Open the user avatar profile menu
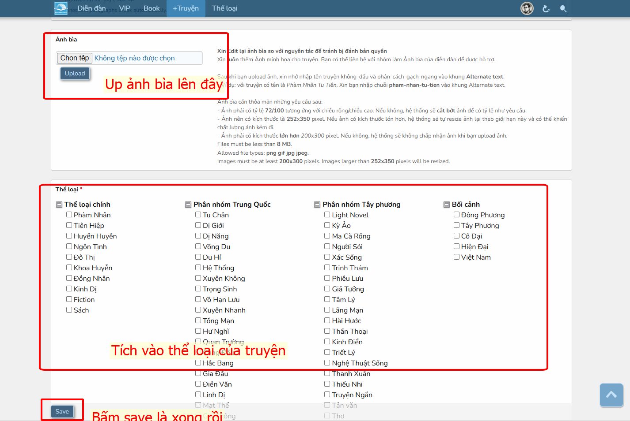Viewport: 630px width, 421px height. tap(527, 8)
